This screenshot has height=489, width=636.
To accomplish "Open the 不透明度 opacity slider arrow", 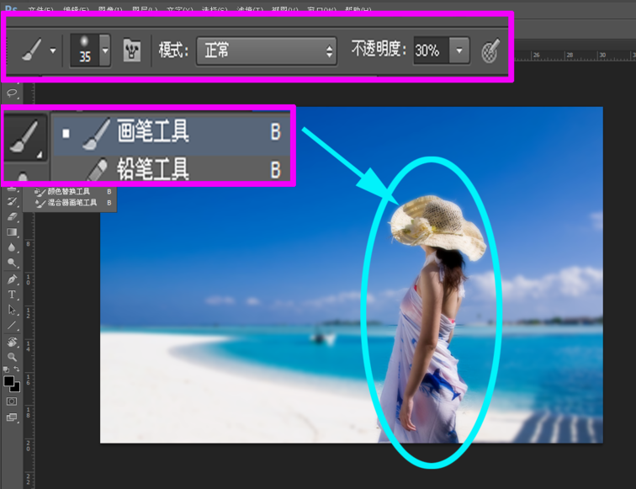I will point(459,50).
